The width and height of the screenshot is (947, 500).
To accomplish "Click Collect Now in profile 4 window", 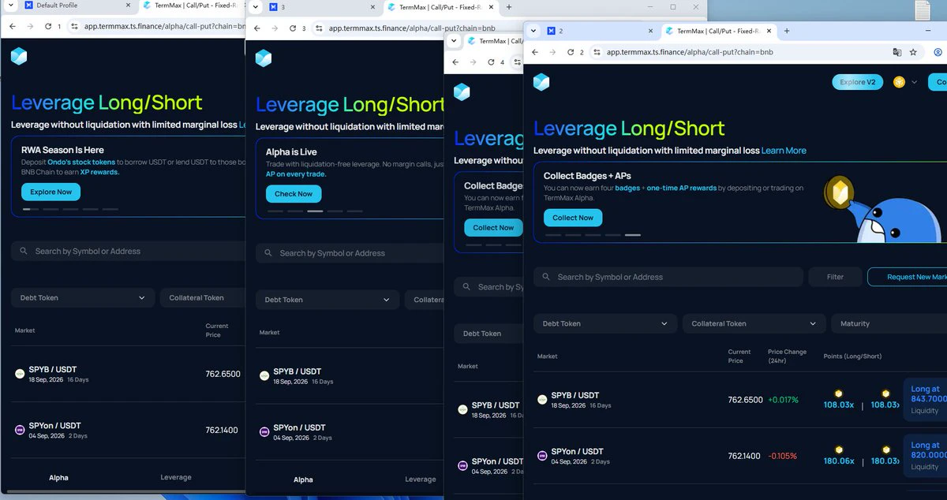I will pos(493,227).
